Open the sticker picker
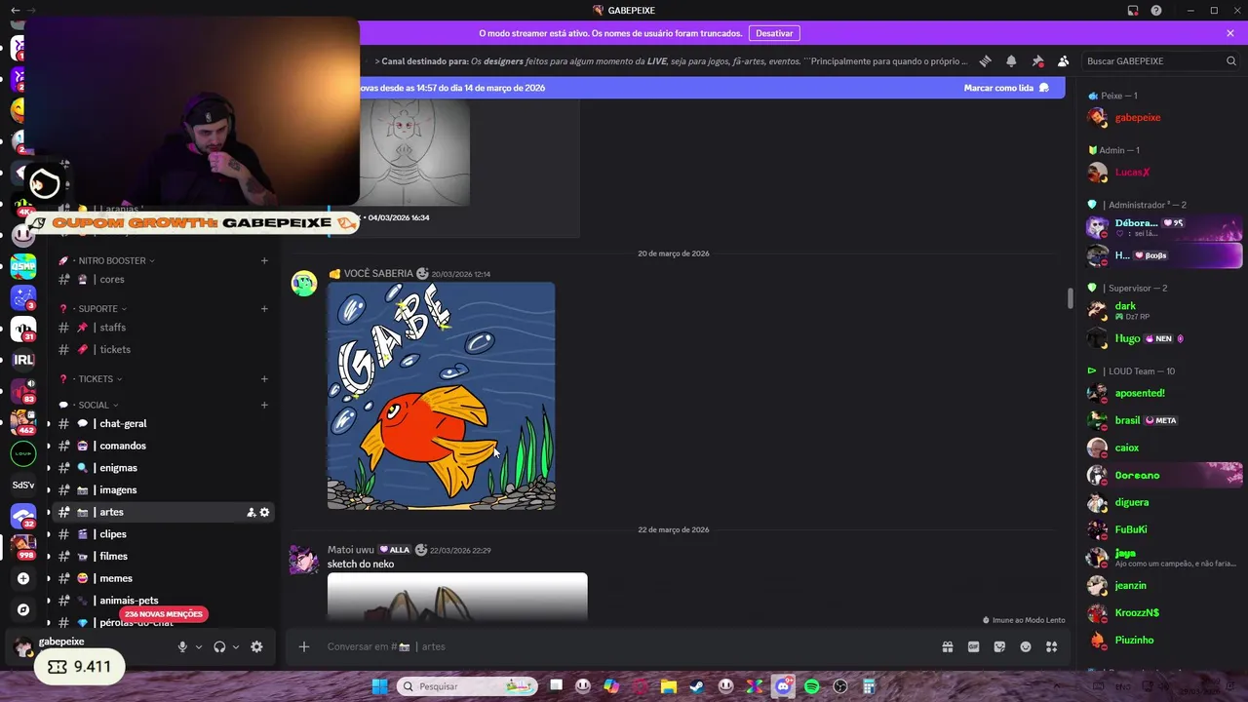The image size is (1248, 702). (999, 646)
